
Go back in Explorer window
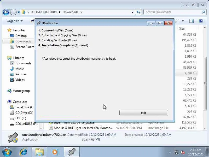click(x=6, y=12)
